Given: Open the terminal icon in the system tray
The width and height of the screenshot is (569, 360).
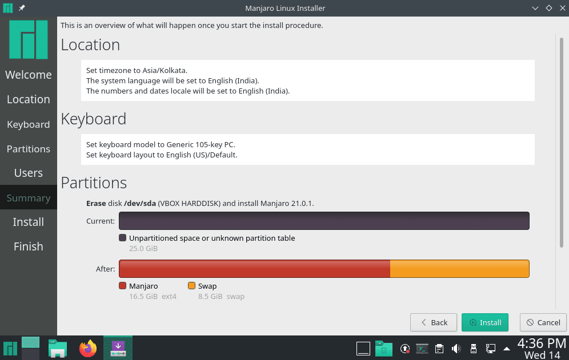Looking at the screenshot, I should 422,348.
